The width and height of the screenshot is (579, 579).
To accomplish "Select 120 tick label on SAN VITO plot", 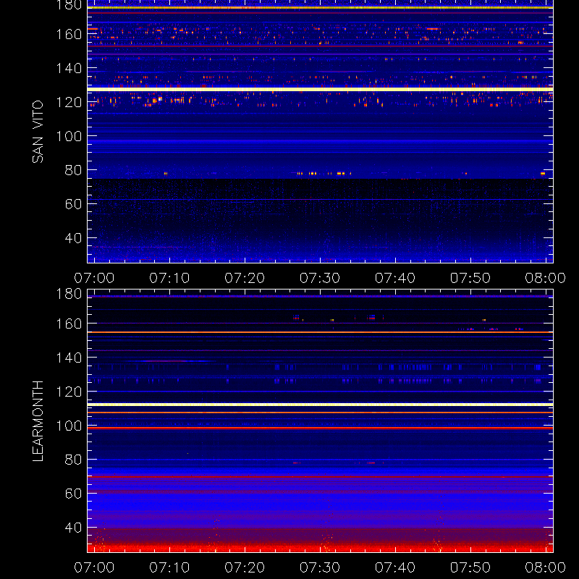I will coord(69,102).
